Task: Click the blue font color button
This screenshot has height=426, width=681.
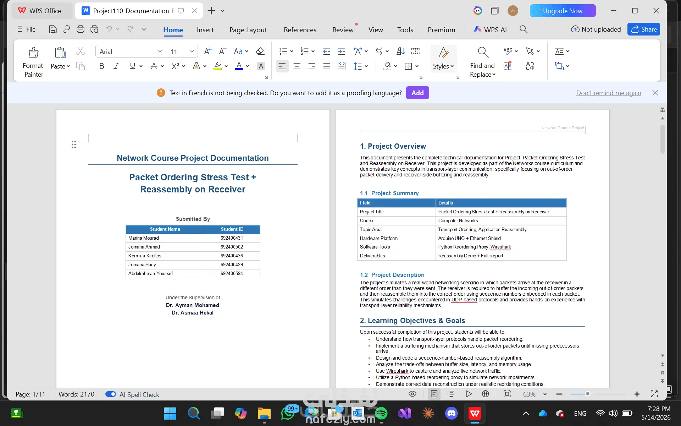Action: [239, 66]
